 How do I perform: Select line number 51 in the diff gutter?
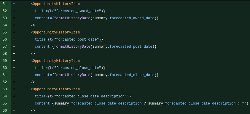click(5, 4)
